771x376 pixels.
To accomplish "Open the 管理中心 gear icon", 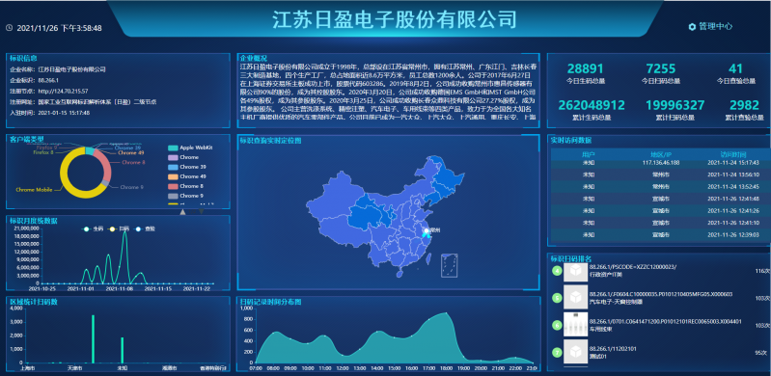I will 692,27.
